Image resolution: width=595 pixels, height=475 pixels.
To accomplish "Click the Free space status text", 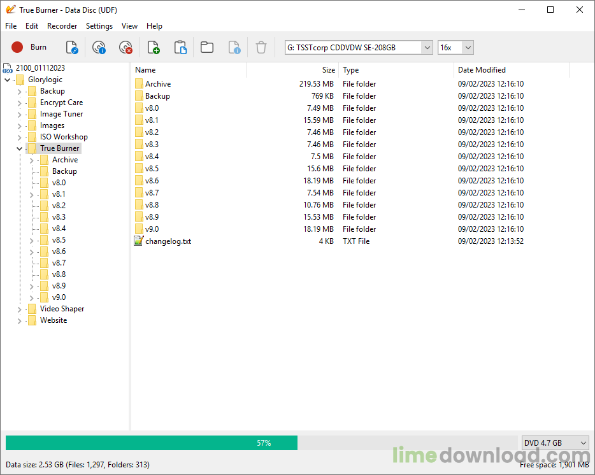I will pyautogui.click(x=554, y=465).
